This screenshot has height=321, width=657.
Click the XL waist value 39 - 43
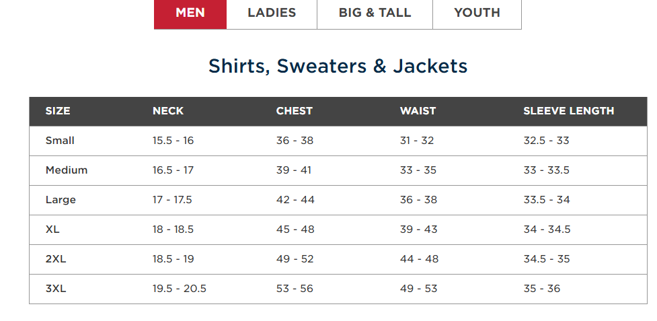[x=418, y=229]
